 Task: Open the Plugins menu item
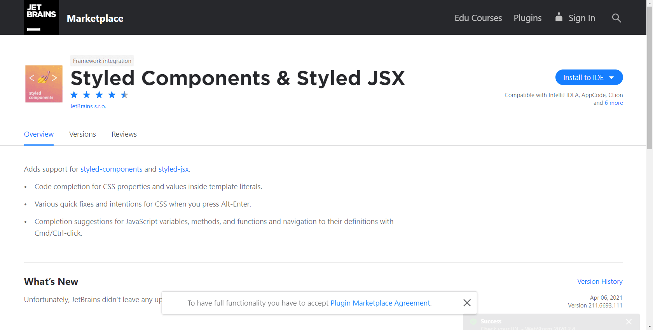click(x=527, y=18)
